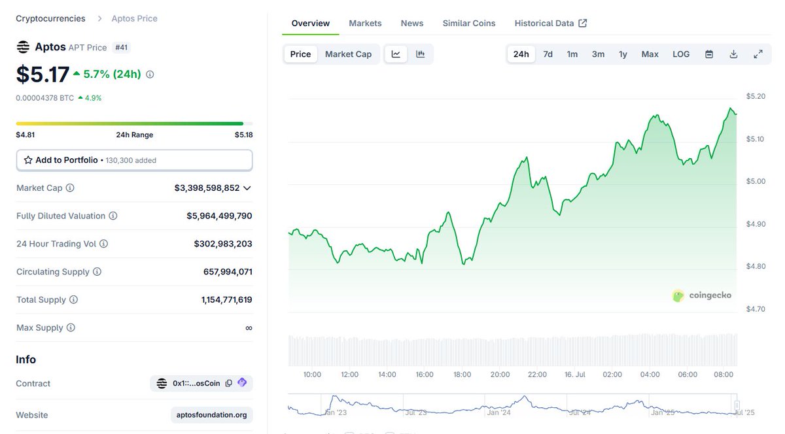Click 24 Hour Trading Vol info icon
The width and height of the screenshot is (785, 434).
tap(103, 244)
